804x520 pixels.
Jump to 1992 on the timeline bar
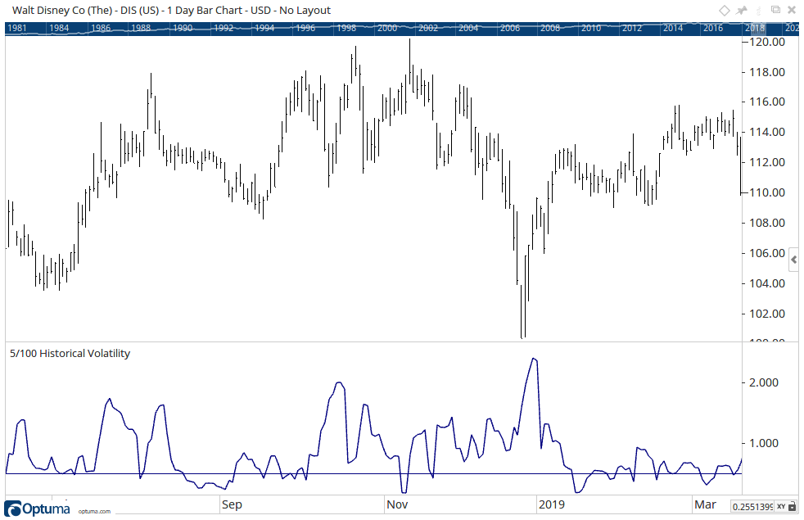tap(224, 28)
